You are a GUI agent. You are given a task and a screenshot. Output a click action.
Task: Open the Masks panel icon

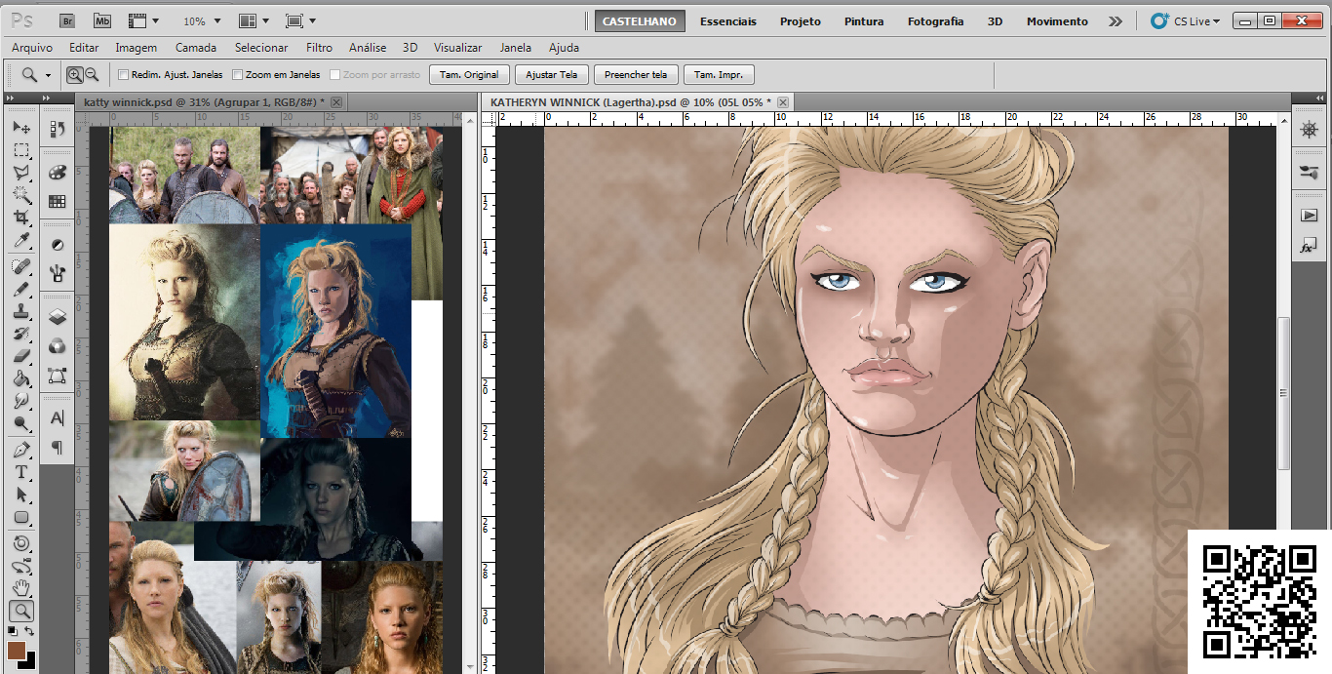click(57, 273)
